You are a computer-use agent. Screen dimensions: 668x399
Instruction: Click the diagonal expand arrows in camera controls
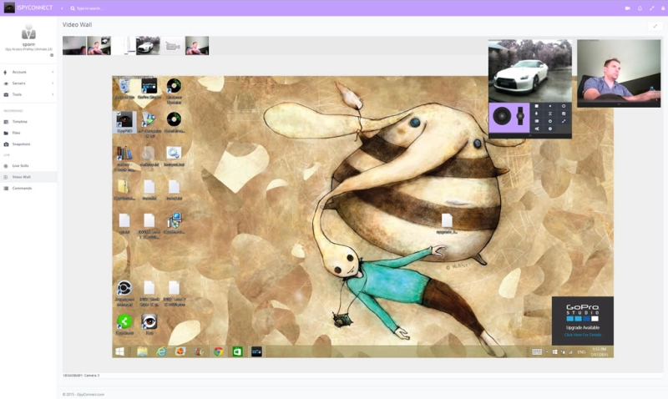coord(564,121)
